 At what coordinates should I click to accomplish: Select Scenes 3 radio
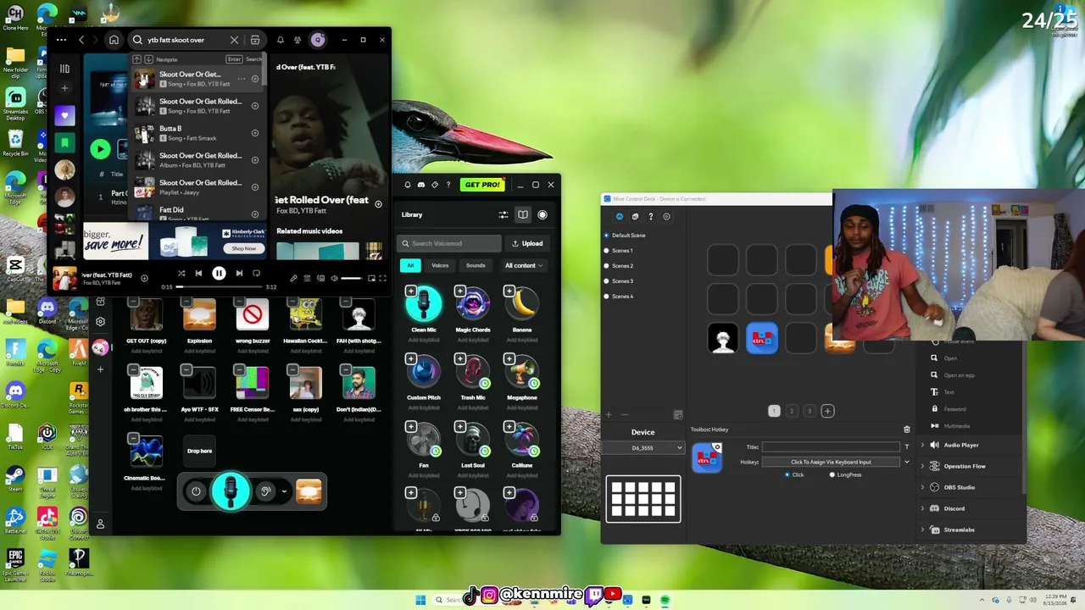(606, 281)
